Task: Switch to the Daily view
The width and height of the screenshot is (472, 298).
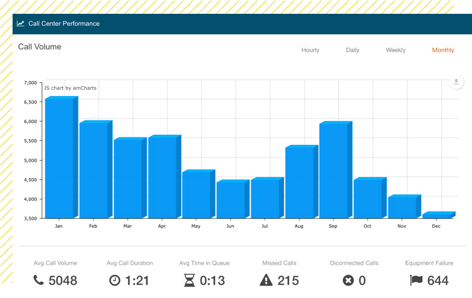Action: click(x=353, y=50)
